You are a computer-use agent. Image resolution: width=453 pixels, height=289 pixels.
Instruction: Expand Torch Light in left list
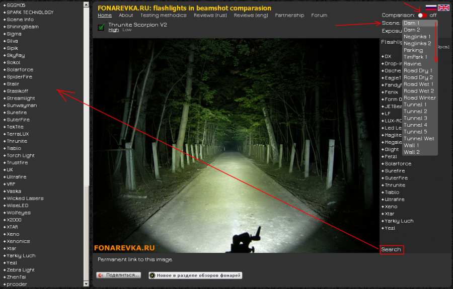(19, 156)
